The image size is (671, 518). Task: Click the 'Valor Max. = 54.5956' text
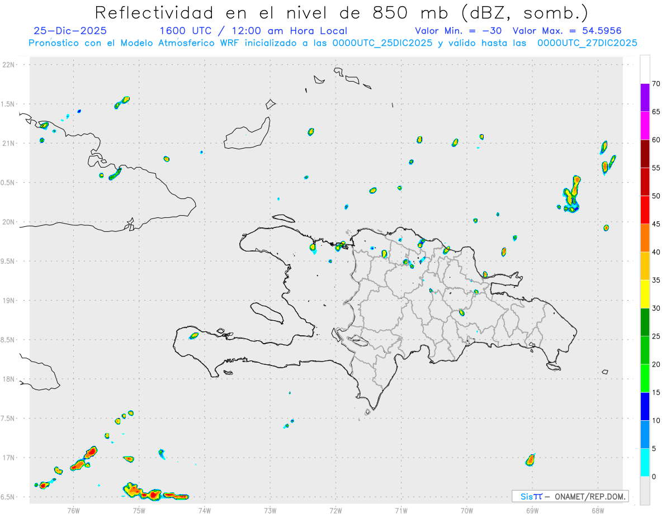coord(567,31)
